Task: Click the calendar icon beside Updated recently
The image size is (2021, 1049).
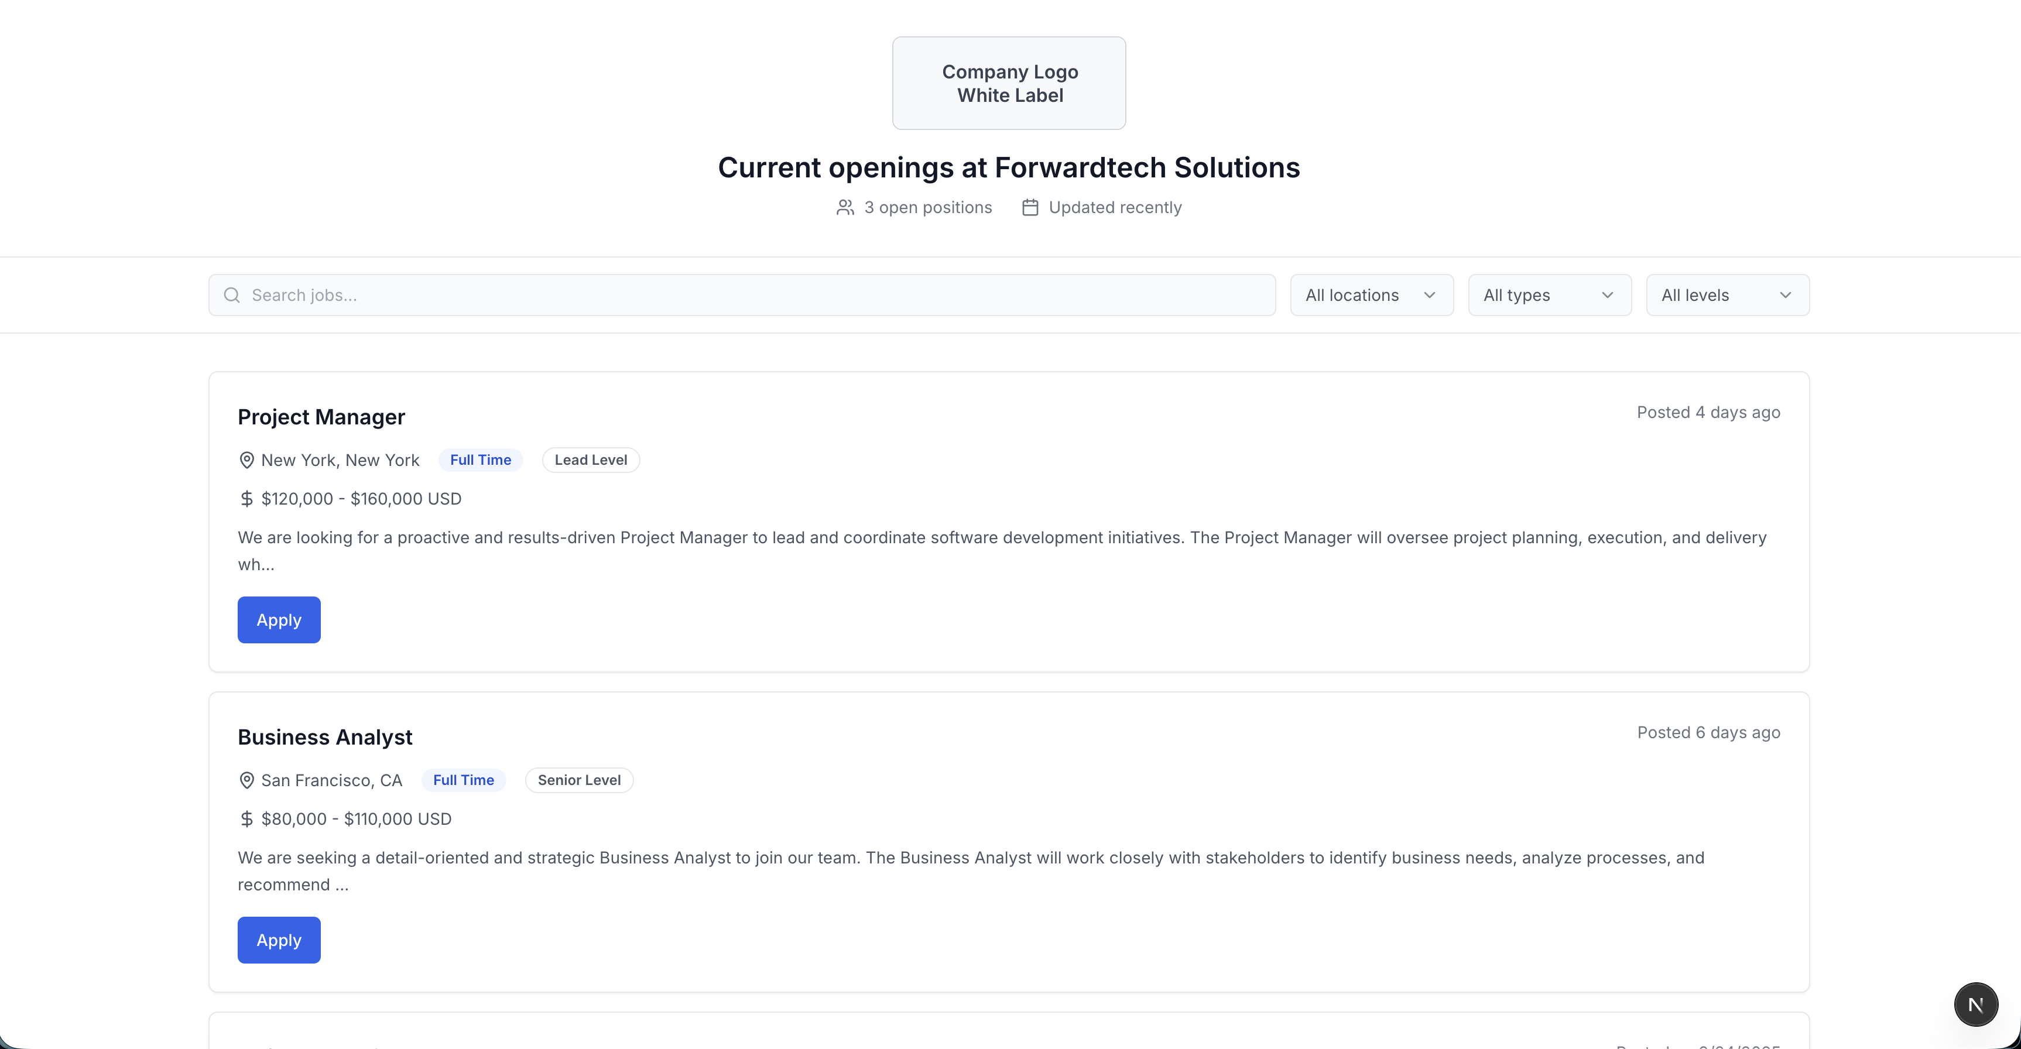Action: coord(1030,207)
